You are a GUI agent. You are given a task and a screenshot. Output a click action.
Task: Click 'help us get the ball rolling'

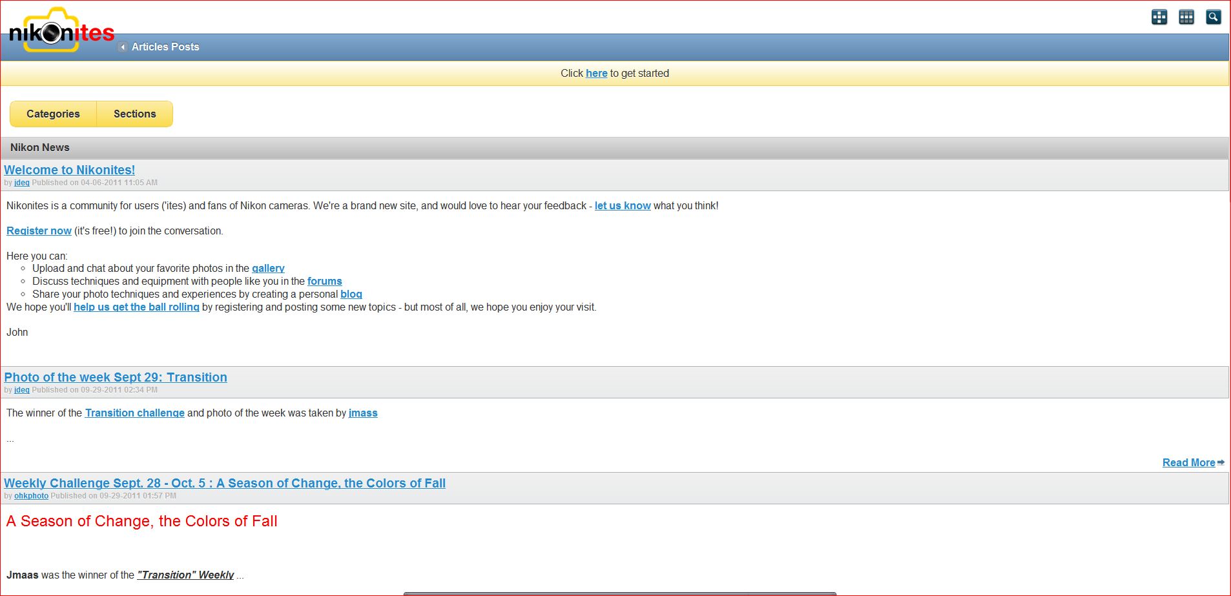tap(136, 307)
